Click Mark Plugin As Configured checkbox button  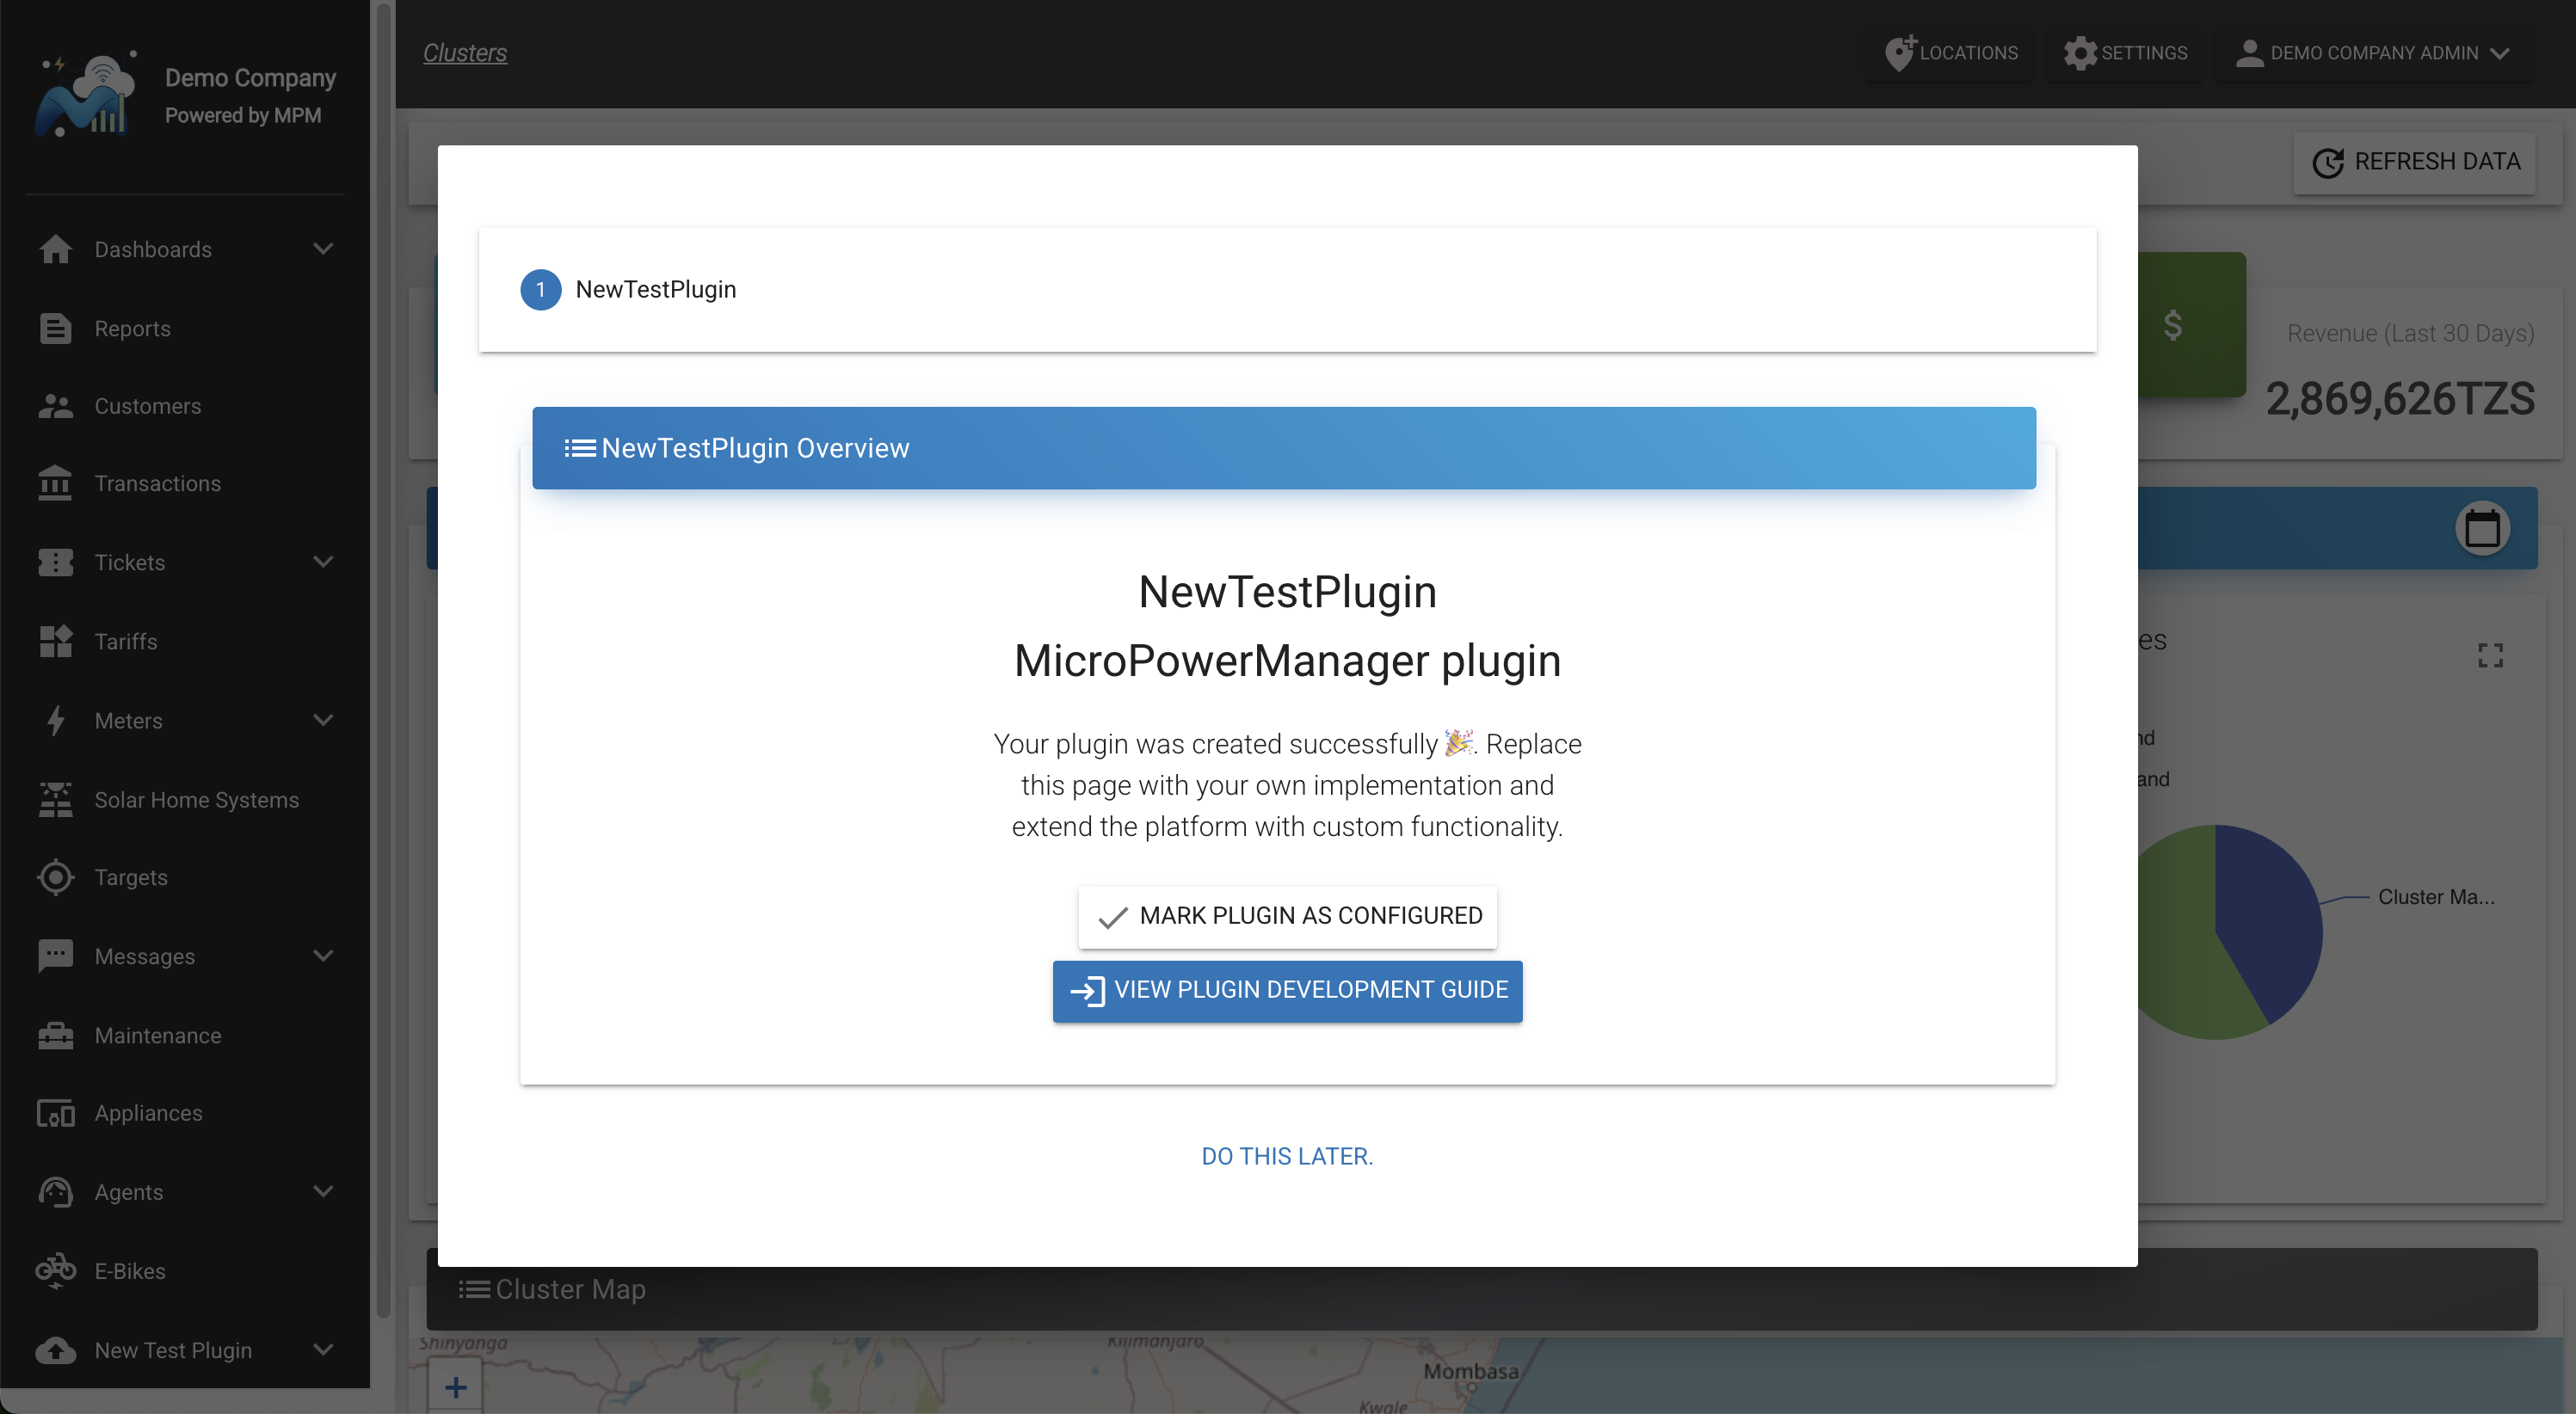[x=1288, y=915]
